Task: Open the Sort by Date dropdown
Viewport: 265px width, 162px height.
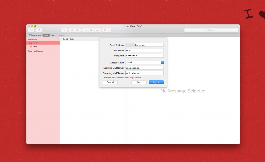Action: 69,39
